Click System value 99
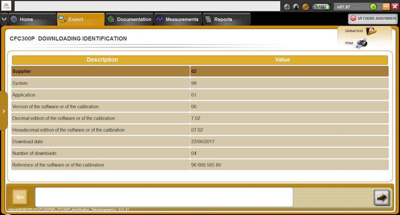This screenshot has width=400, height=215. 194,83
